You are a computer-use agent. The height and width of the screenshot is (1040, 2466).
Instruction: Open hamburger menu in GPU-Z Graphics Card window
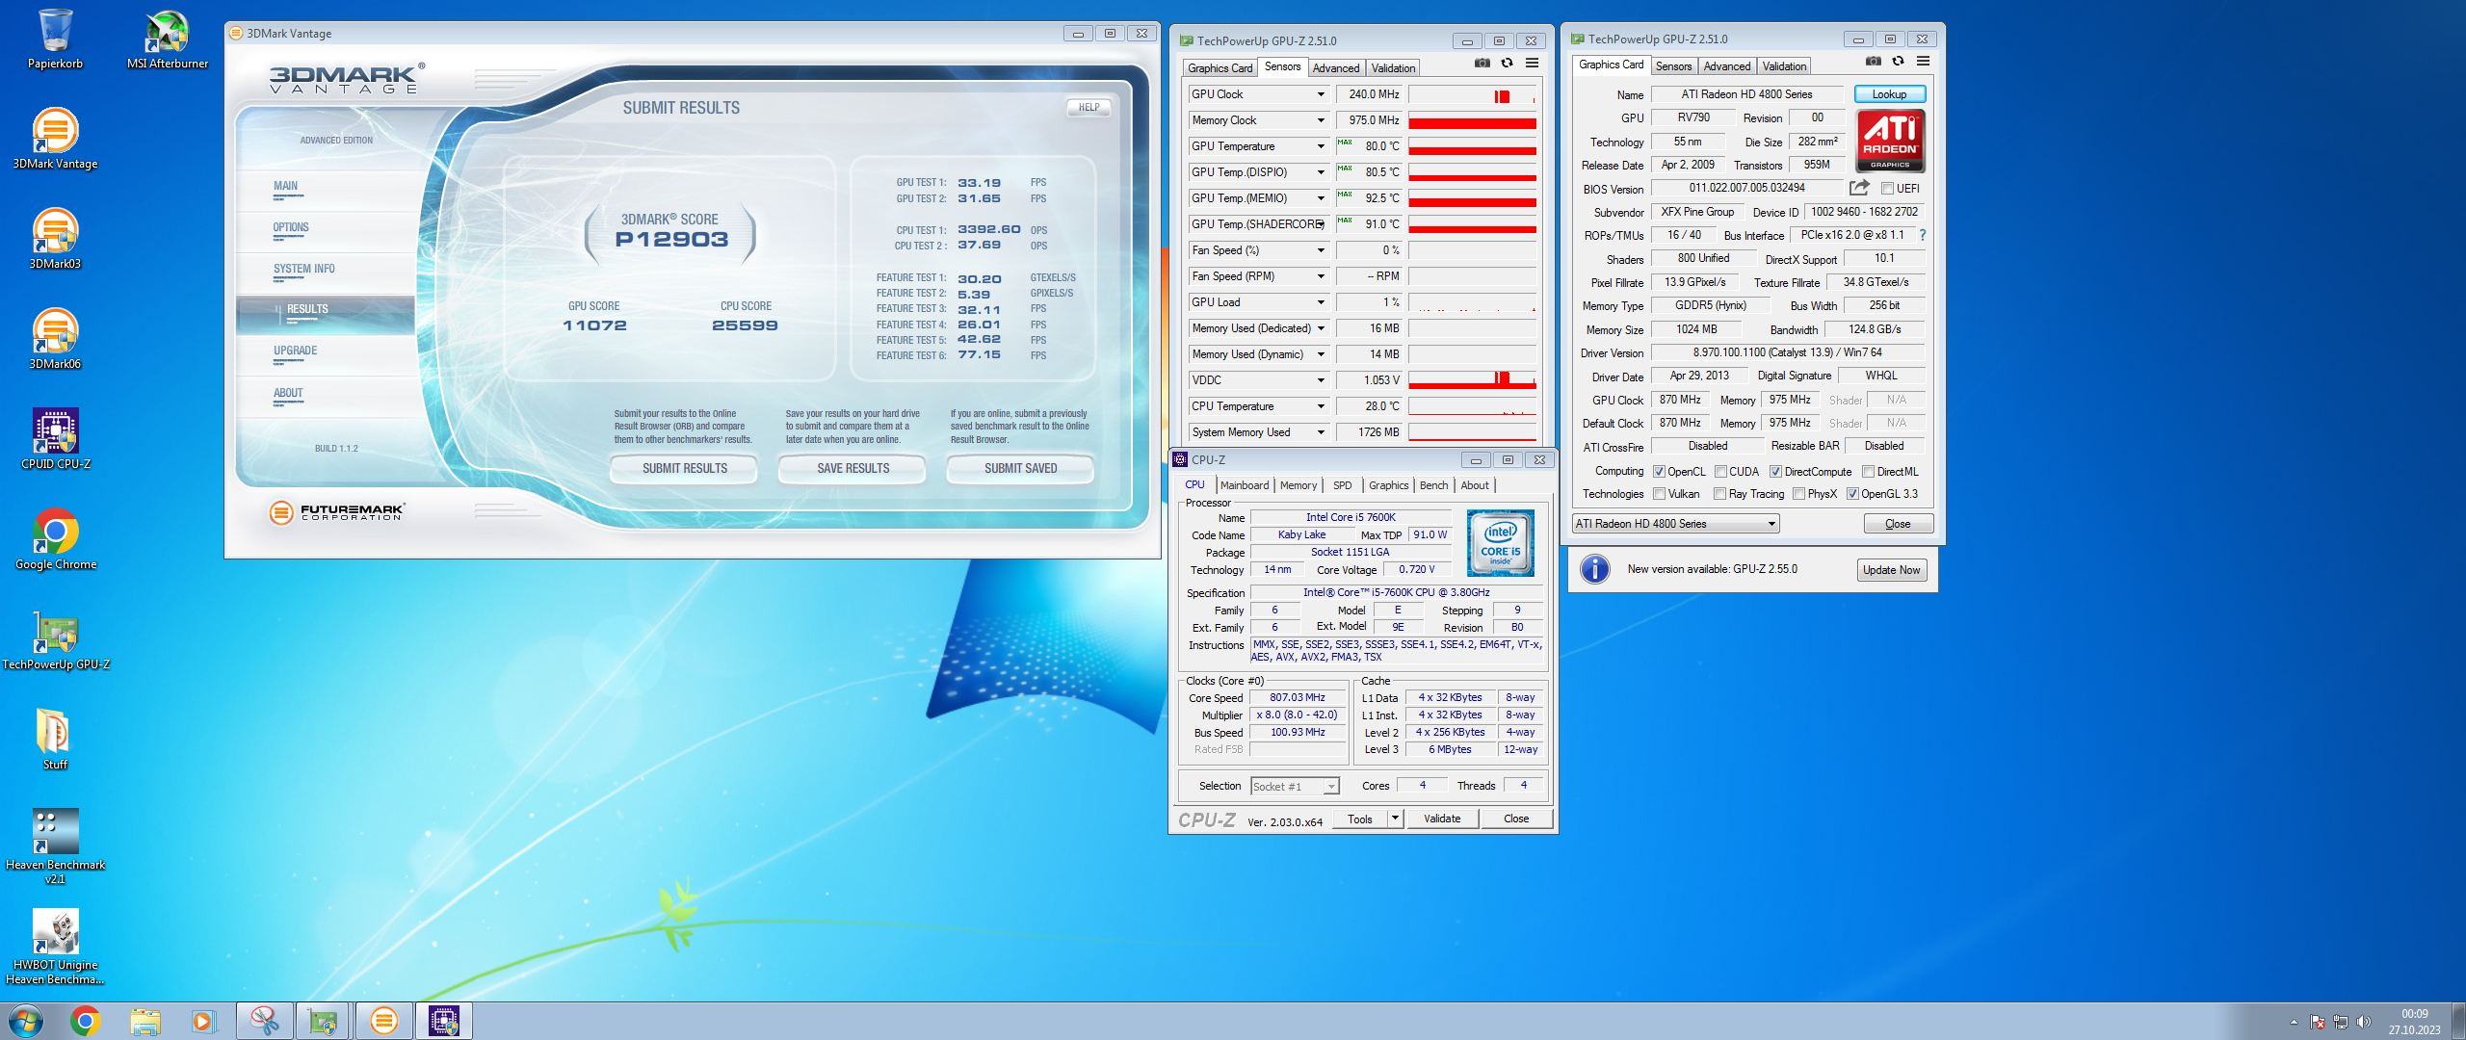[1923, 62]
